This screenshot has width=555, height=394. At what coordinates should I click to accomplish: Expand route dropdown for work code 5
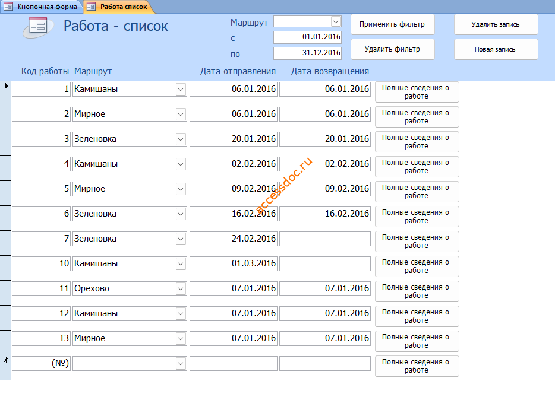pyautogui.click(x=181, y=189)
